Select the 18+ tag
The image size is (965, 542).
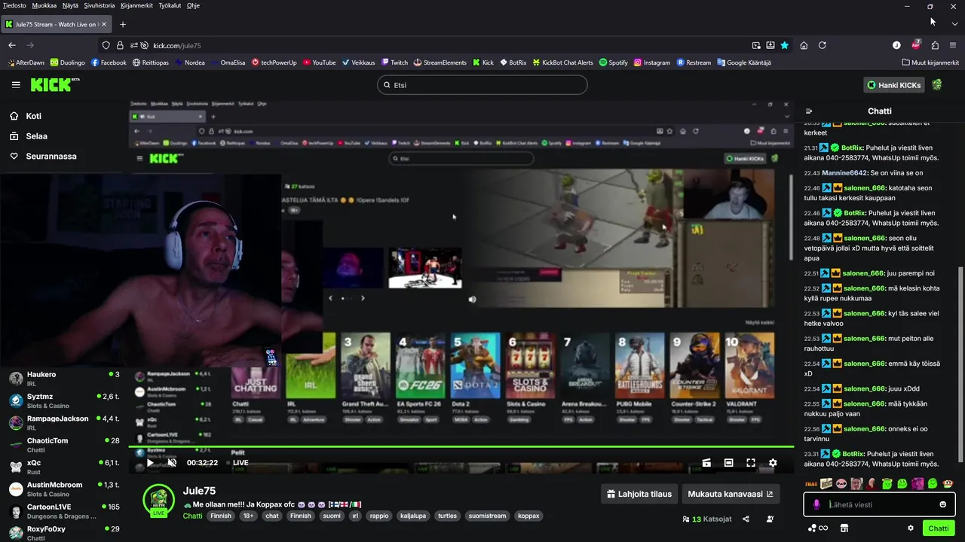(248, 516)
